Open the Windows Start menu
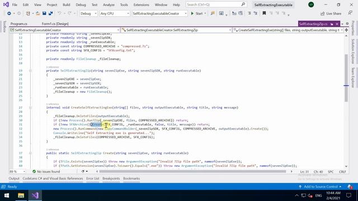Image resolution: width=358 pixels, height=201 pixels. coord(6,195)
